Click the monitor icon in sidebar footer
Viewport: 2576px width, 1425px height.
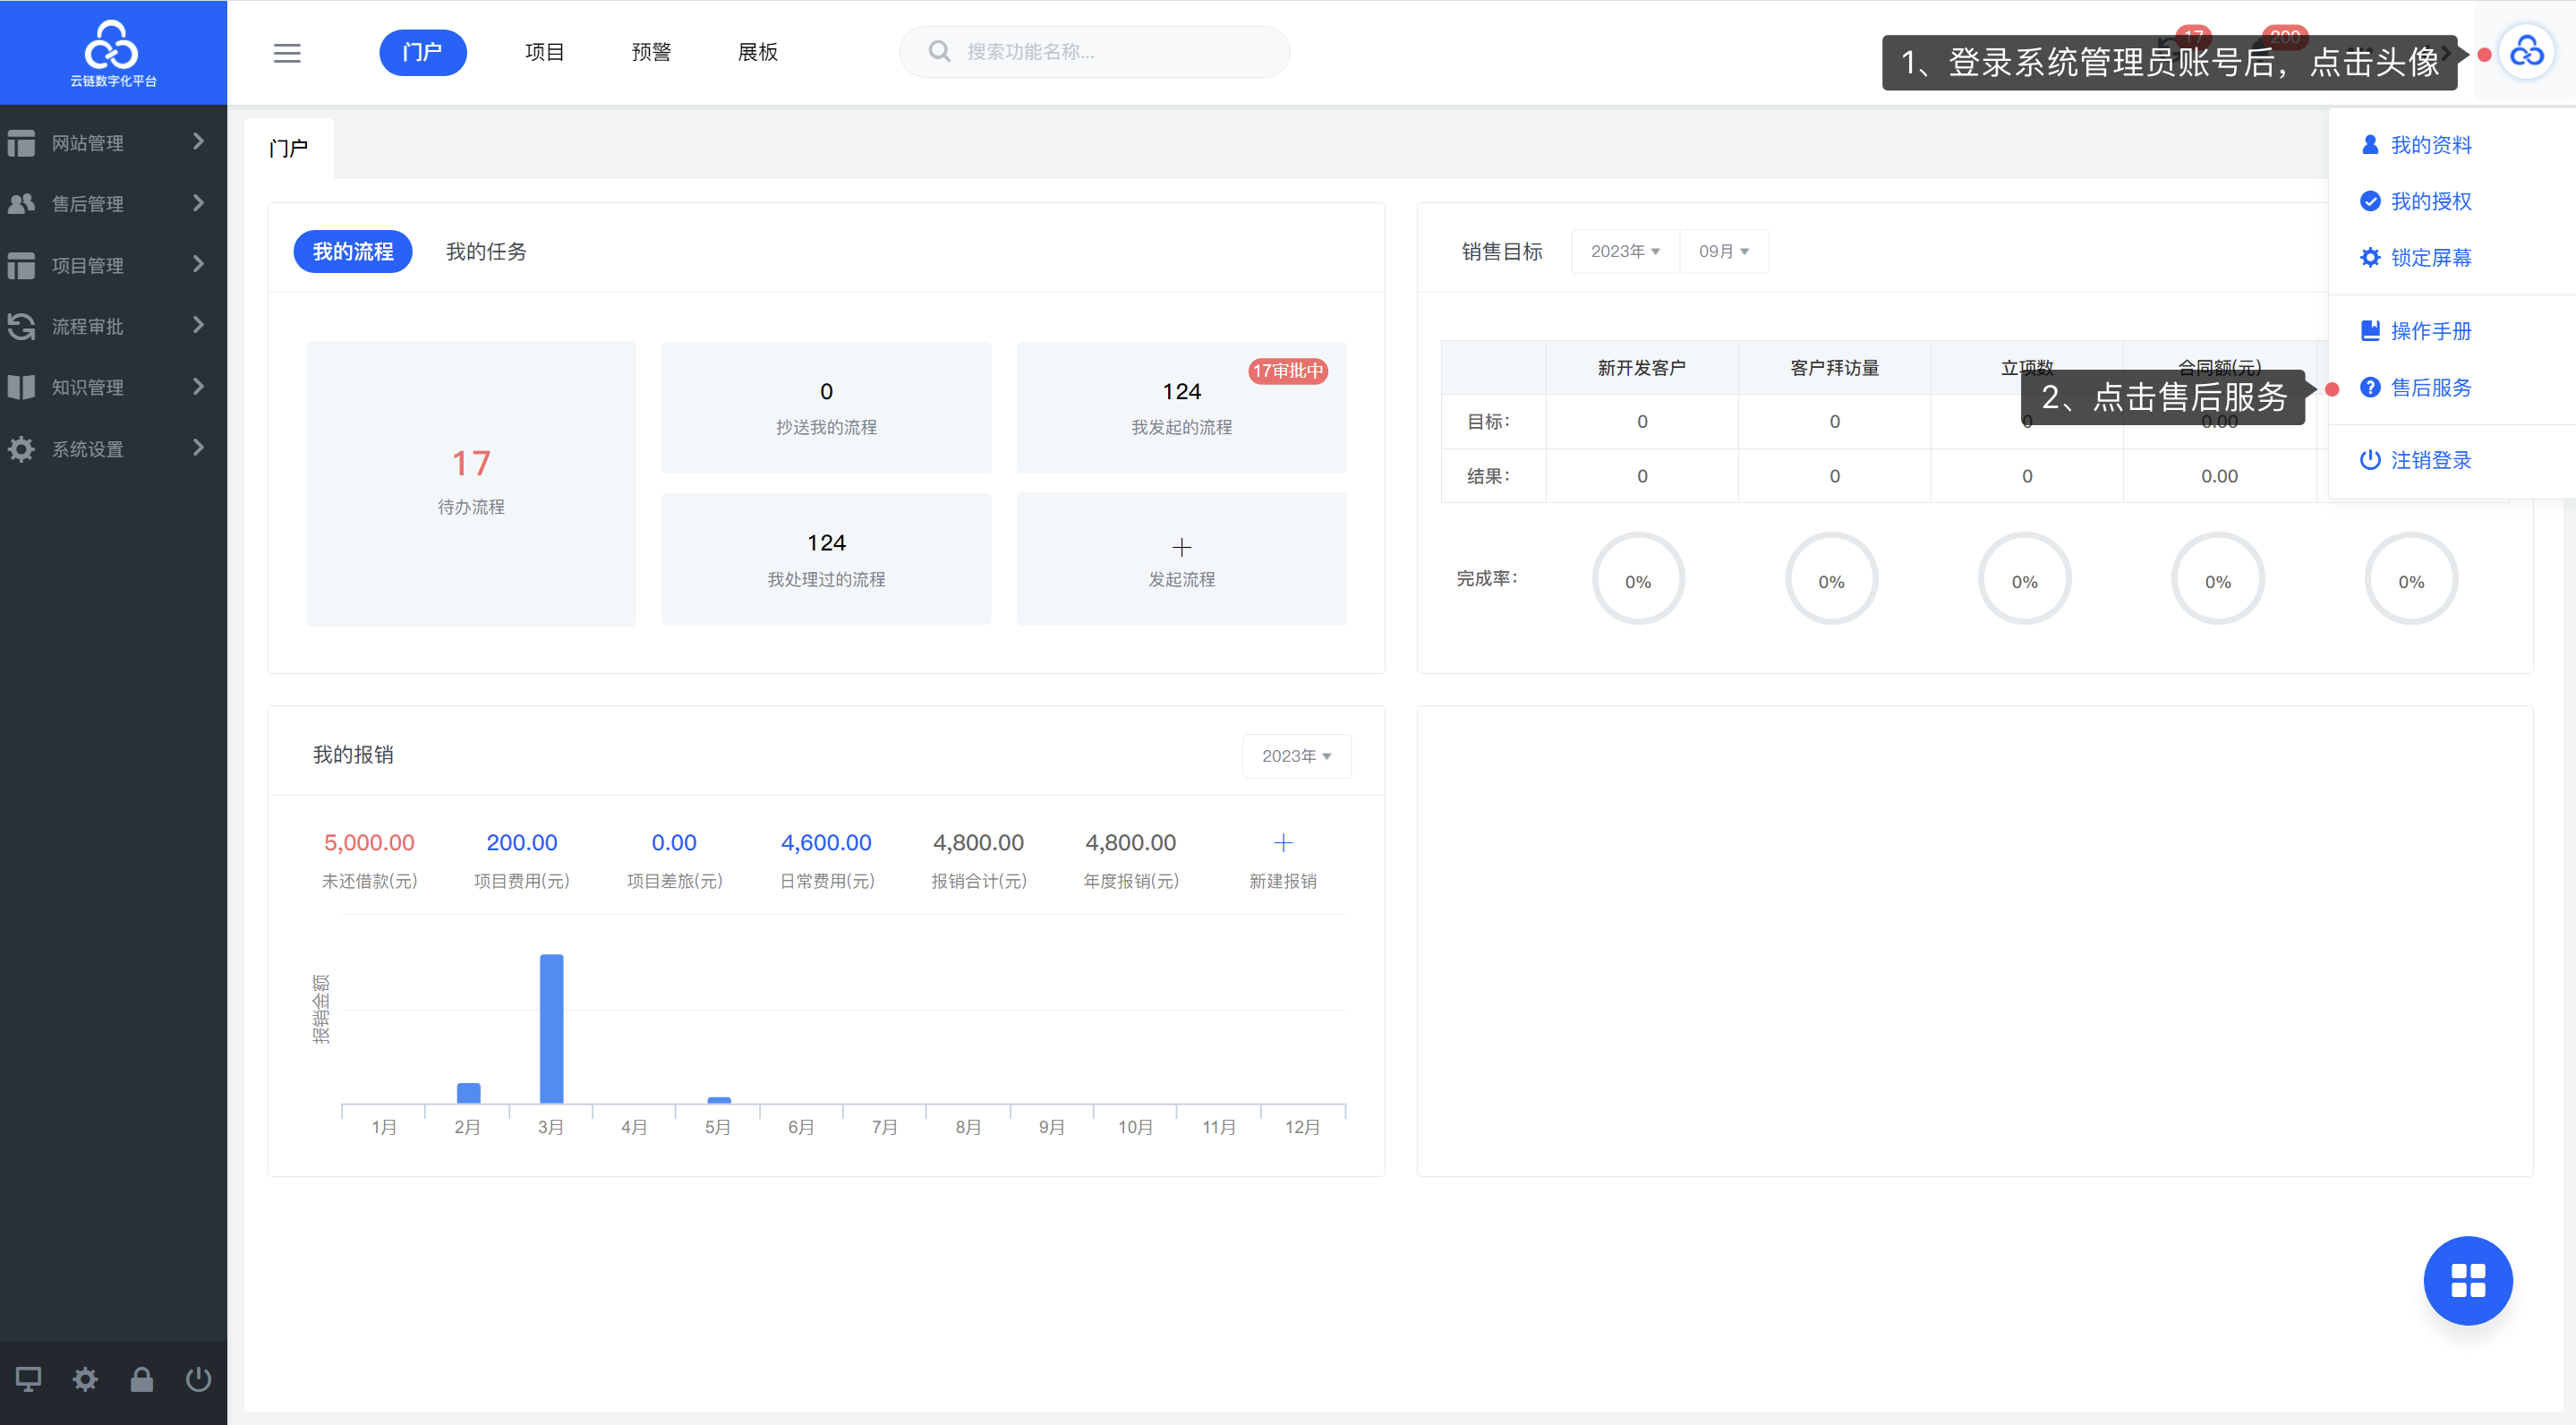tap(28, 1379)
